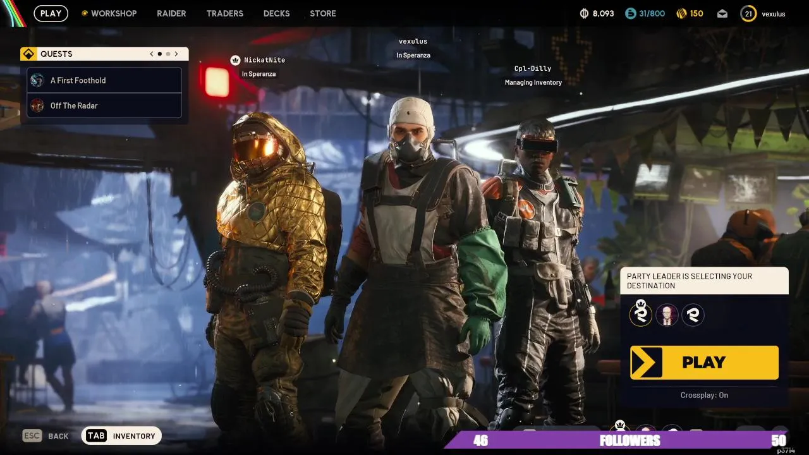Click the Off The Radar quest icon

[x=37, y=106]
